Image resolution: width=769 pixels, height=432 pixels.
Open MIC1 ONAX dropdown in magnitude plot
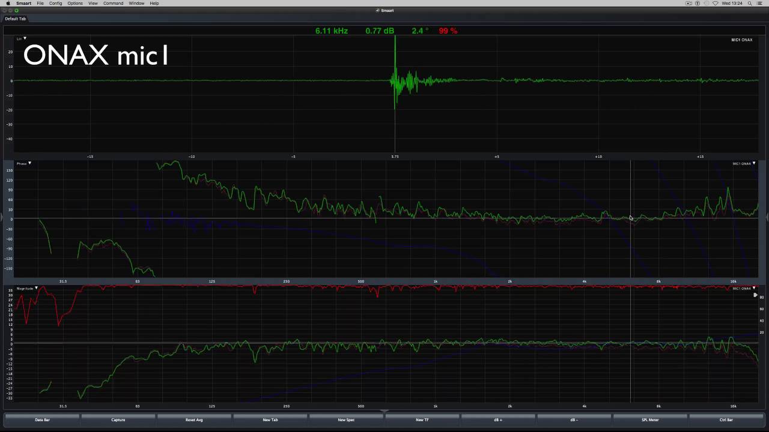pos(744,289)
